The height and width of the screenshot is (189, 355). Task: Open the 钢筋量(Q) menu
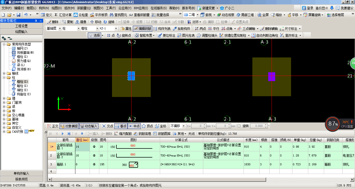tap(84, 8)
